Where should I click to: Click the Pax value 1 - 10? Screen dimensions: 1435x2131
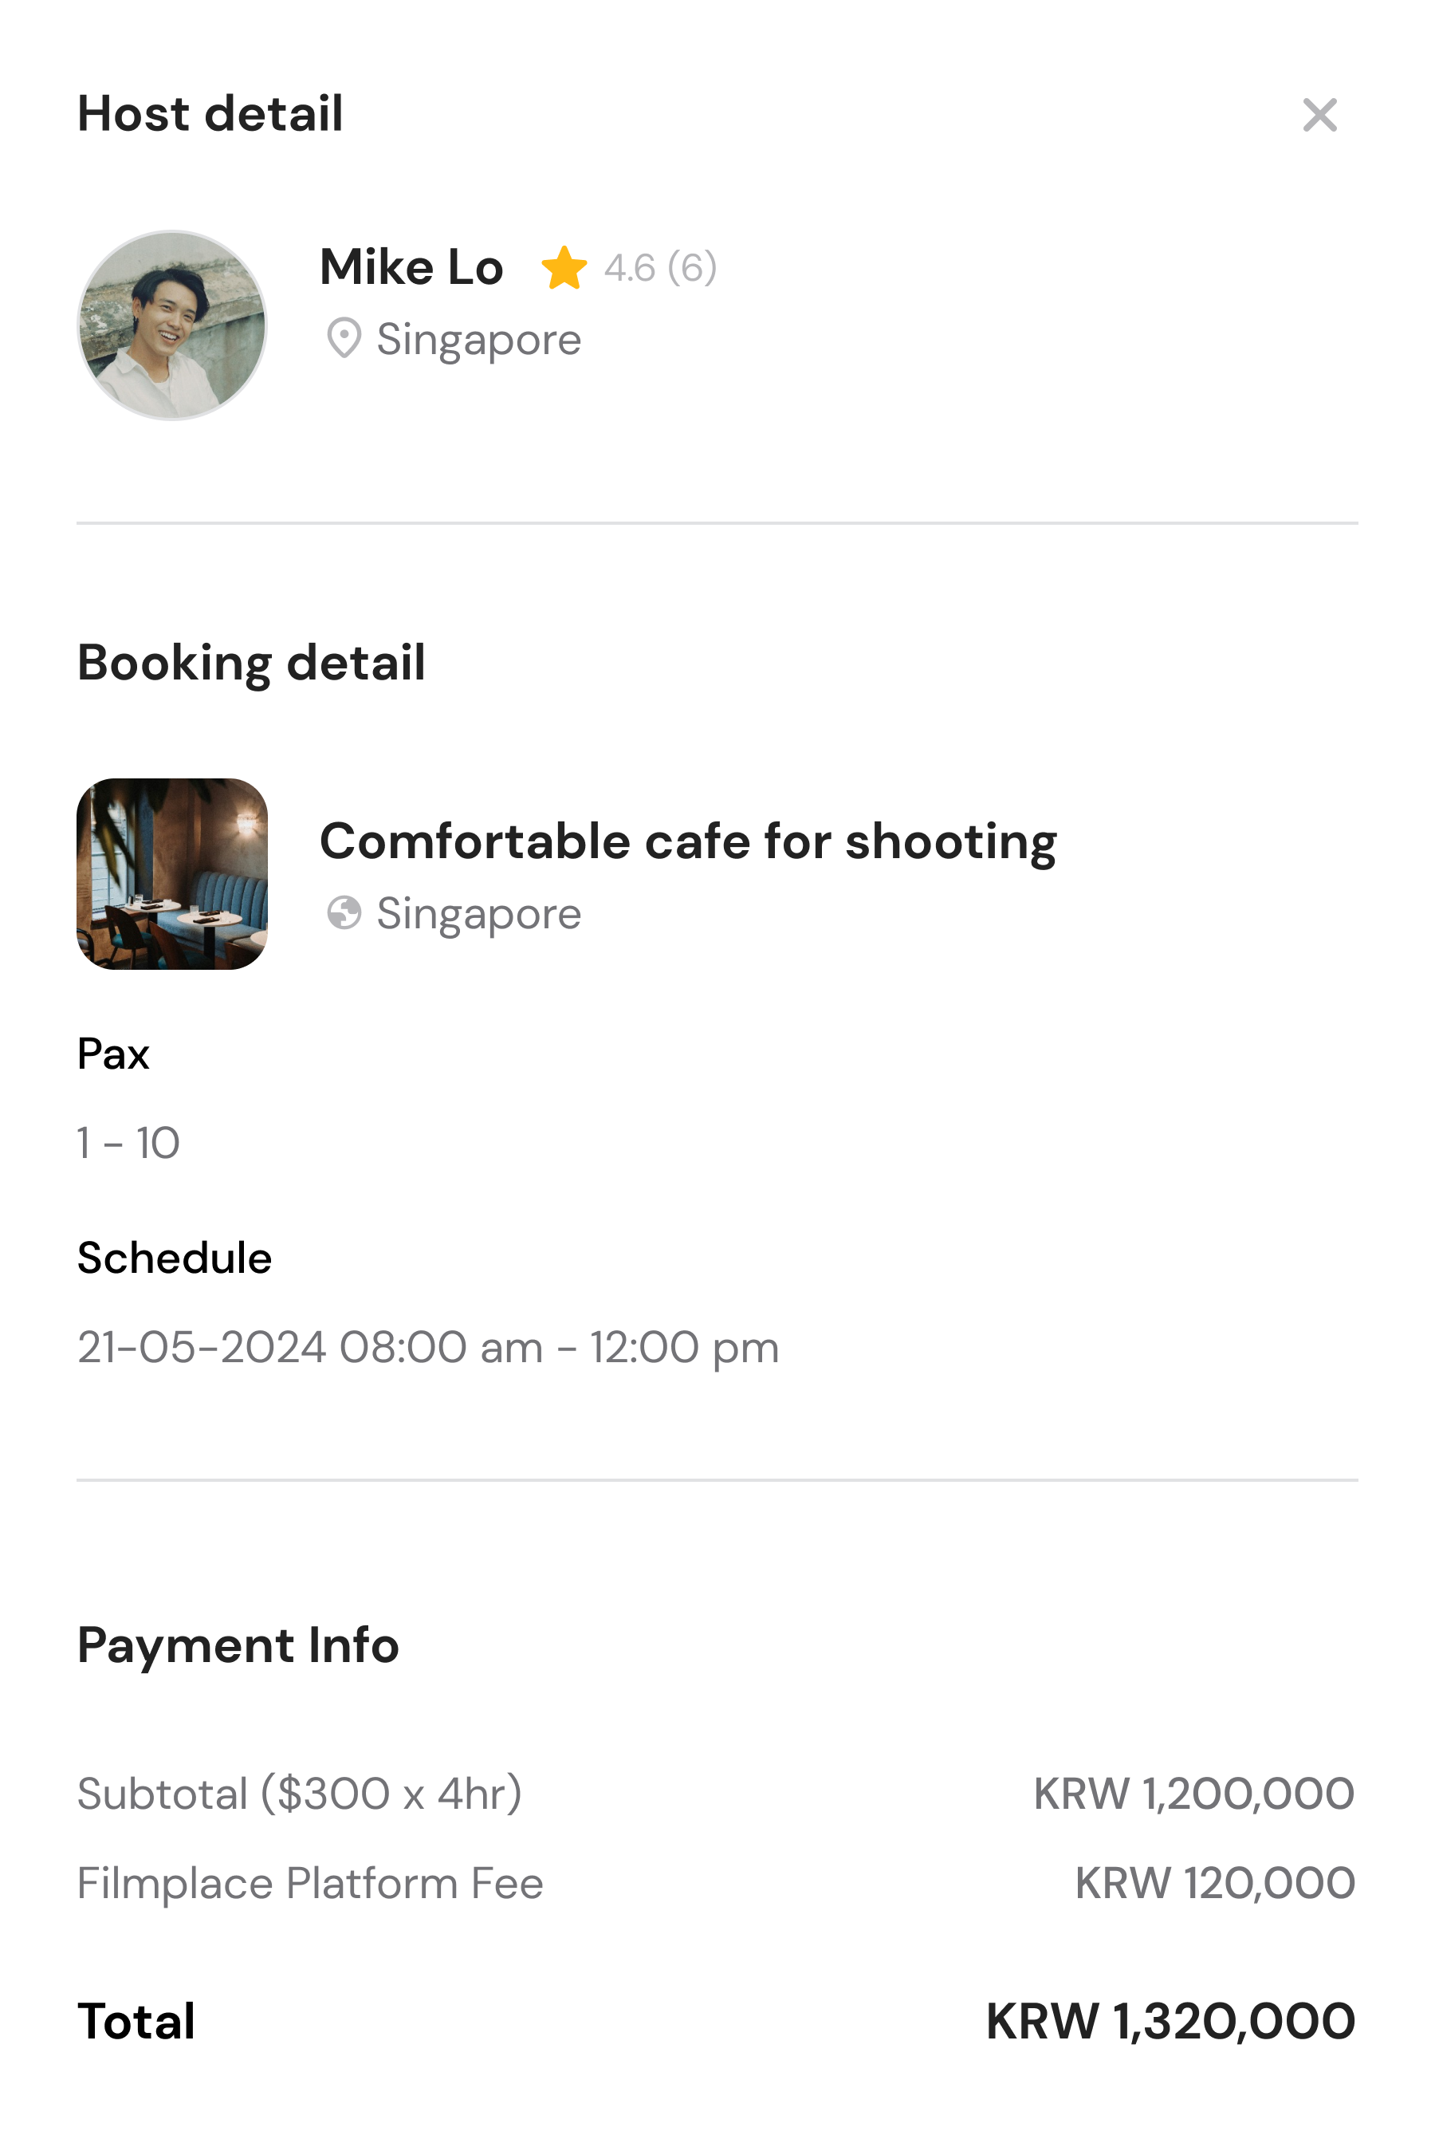128,1144
